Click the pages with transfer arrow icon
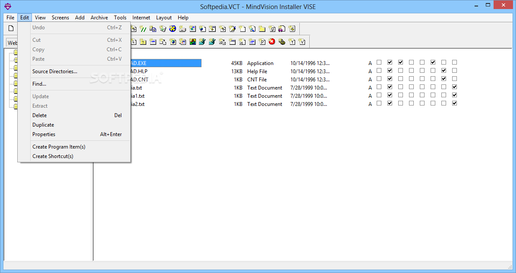 click(163, 42)
